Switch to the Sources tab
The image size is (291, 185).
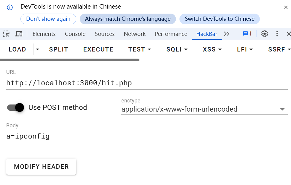[105, 34]
